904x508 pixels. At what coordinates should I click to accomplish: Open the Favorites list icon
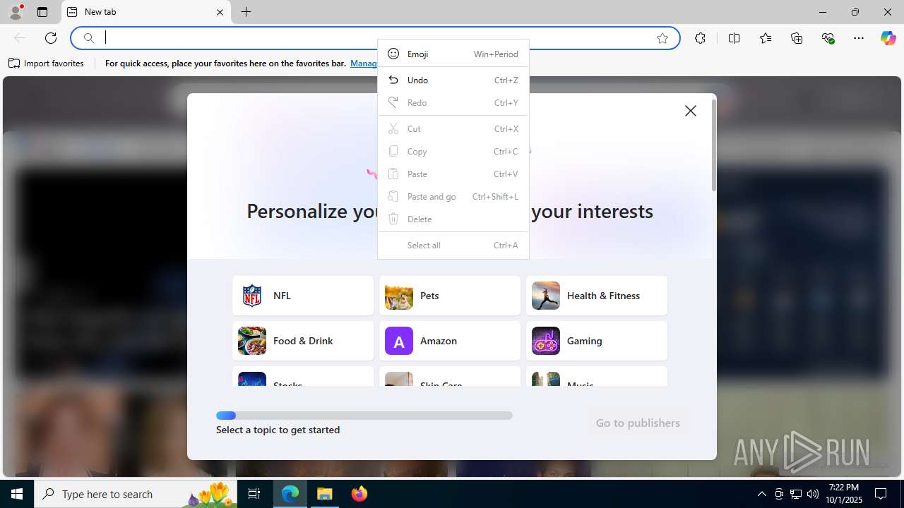pyautogui.click(x=766, y=38)
